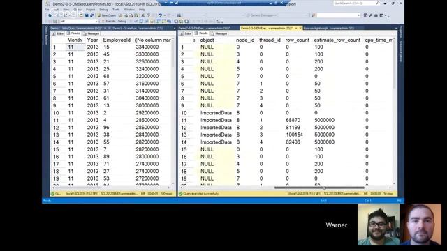The height and width of the screenshot is (251, 447).
Task: Open the Undo history dropdown arrow
Action: point(165,15)
